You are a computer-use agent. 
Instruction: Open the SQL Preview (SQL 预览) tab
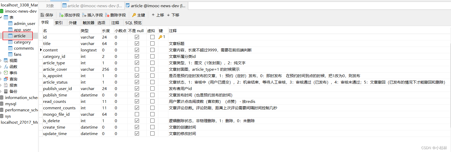tap(133, 23)
